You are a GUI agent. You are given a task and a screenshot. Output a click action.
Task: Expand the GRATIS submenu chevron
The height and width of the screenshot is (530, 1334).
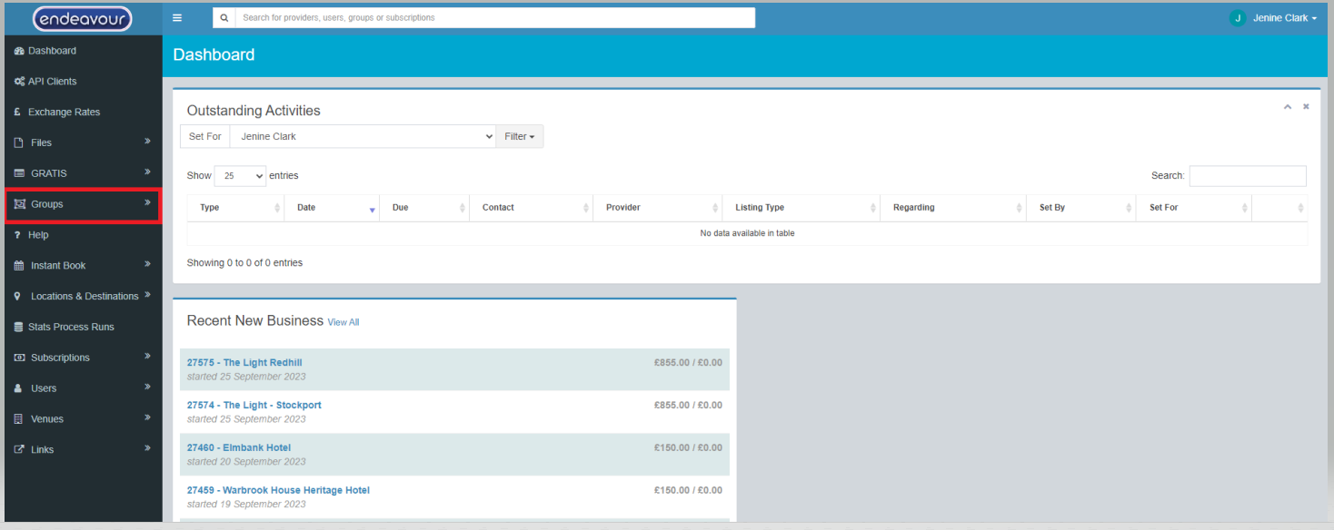pos(147,172)
